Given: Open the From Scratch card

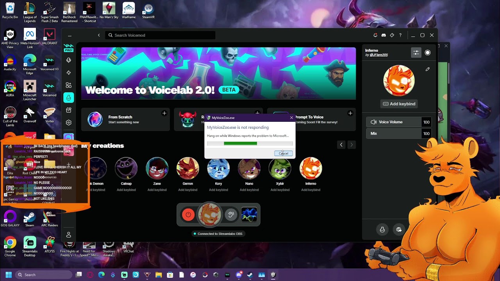Looking at the screenshot, I should click(x=125, y=119).
